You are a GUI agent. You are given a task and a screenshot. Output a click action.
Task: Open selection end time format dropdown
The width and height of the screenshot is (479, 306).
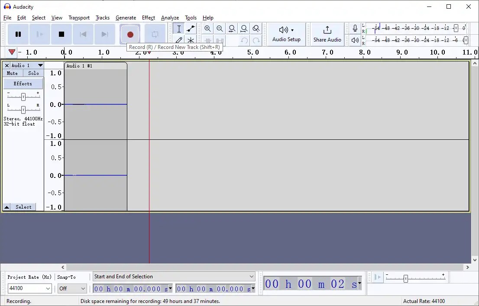pyautogui.click(x=253, y=289)
